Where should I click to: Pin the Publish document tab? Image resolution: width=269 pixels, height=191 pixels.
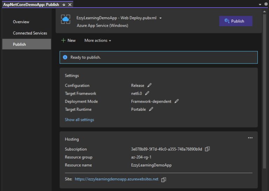pyautogui.click(x=64, y=5)
